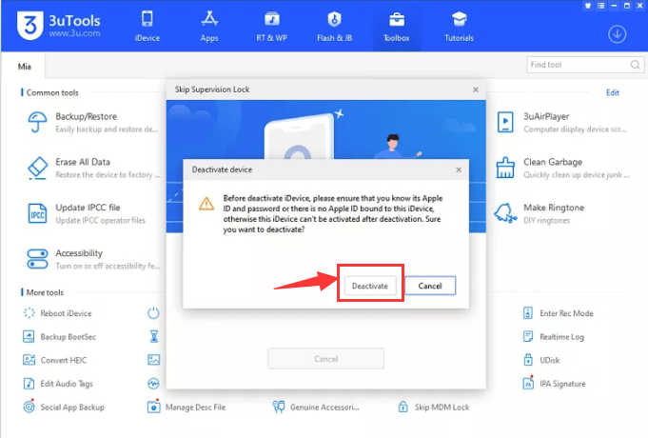The height and width of the screenshot is (438, 648).
Task: Click the skin shirt icon in title bar
Action: [588, 6]
